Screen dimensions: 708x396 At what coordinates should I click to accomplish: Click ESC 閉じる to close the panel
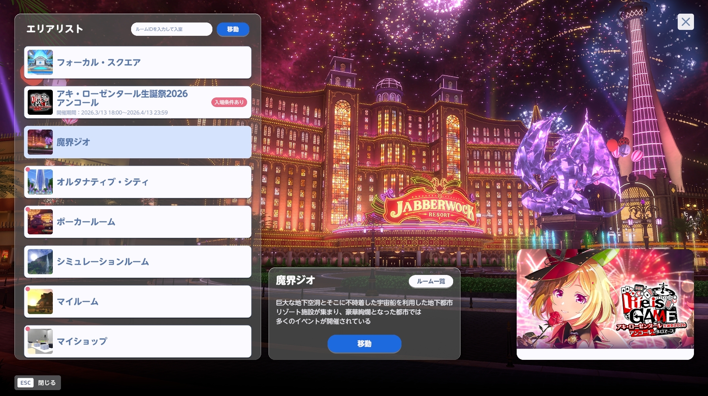point(37,383)
